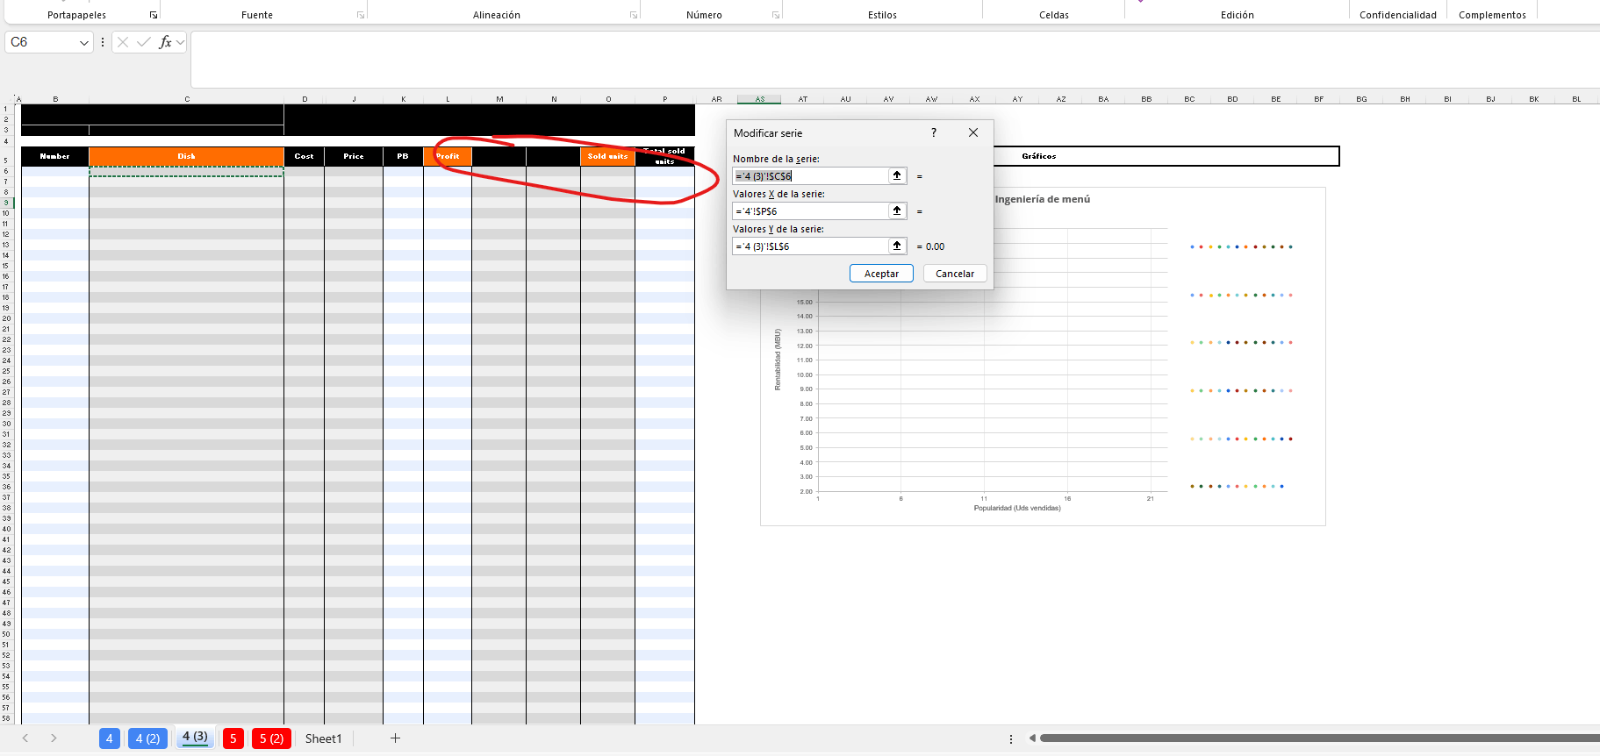Click the Insert Function fx icon
The width and height of the screenshot is (1600, 756).
point(165,42)
